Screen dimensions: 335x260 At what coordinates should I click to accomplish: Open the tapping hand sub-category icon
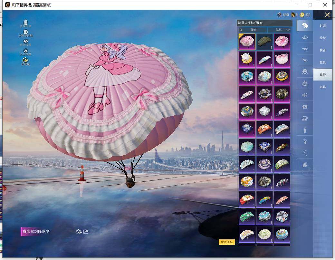[305, 141]
